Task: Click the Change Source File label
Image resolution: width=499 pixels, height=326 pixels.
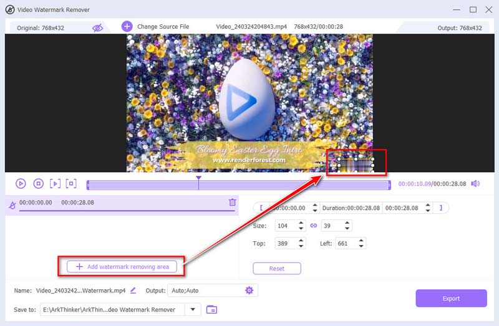Action: (163, 27)
